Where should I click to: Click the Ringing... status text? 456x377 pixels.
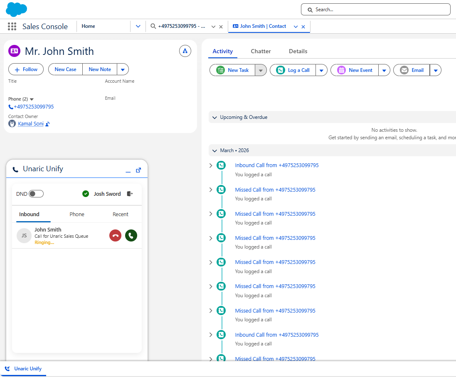click(x=44, y=243)
